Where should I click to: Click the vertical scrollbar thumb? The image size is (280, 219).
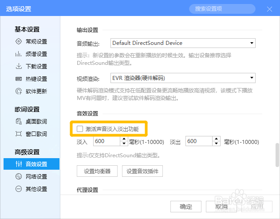tap(277, 155)
